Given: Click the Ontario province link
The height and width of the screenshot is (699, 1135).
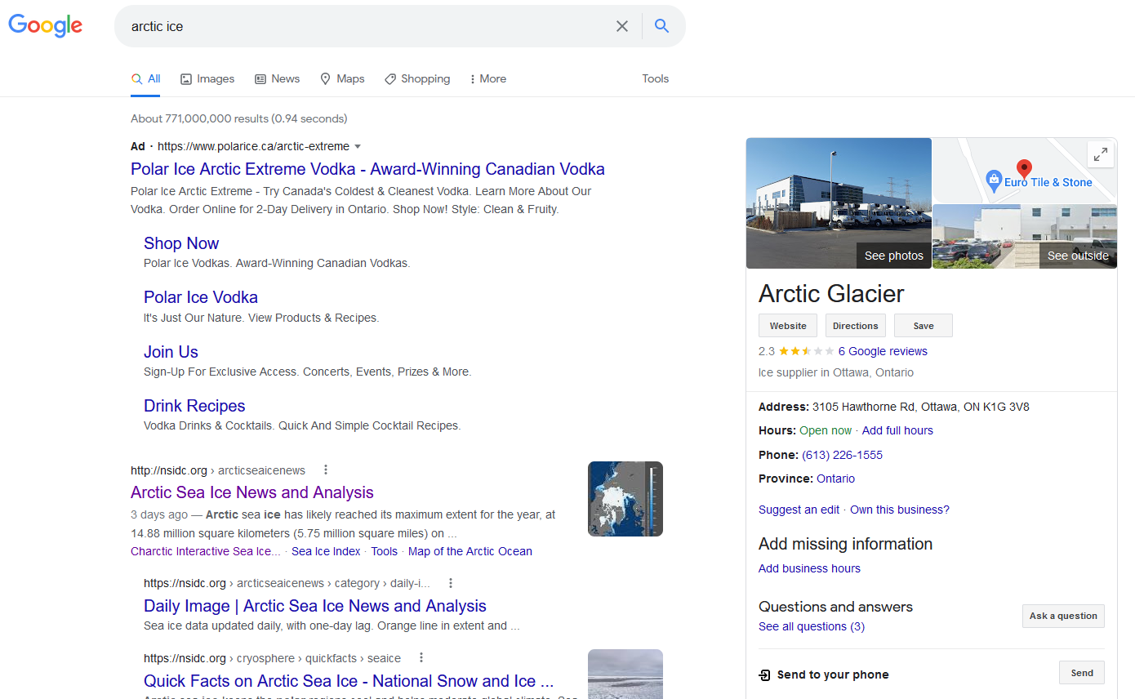Looking at the screenshot, I should click(835, 479).
